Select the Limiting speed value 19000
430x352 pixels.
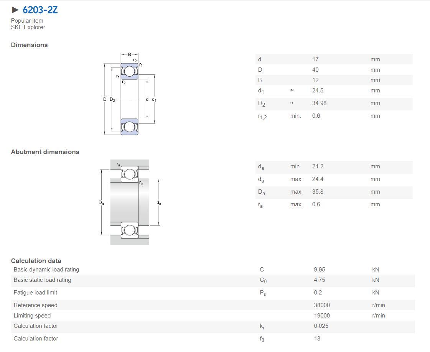click(x=322, y=316)
